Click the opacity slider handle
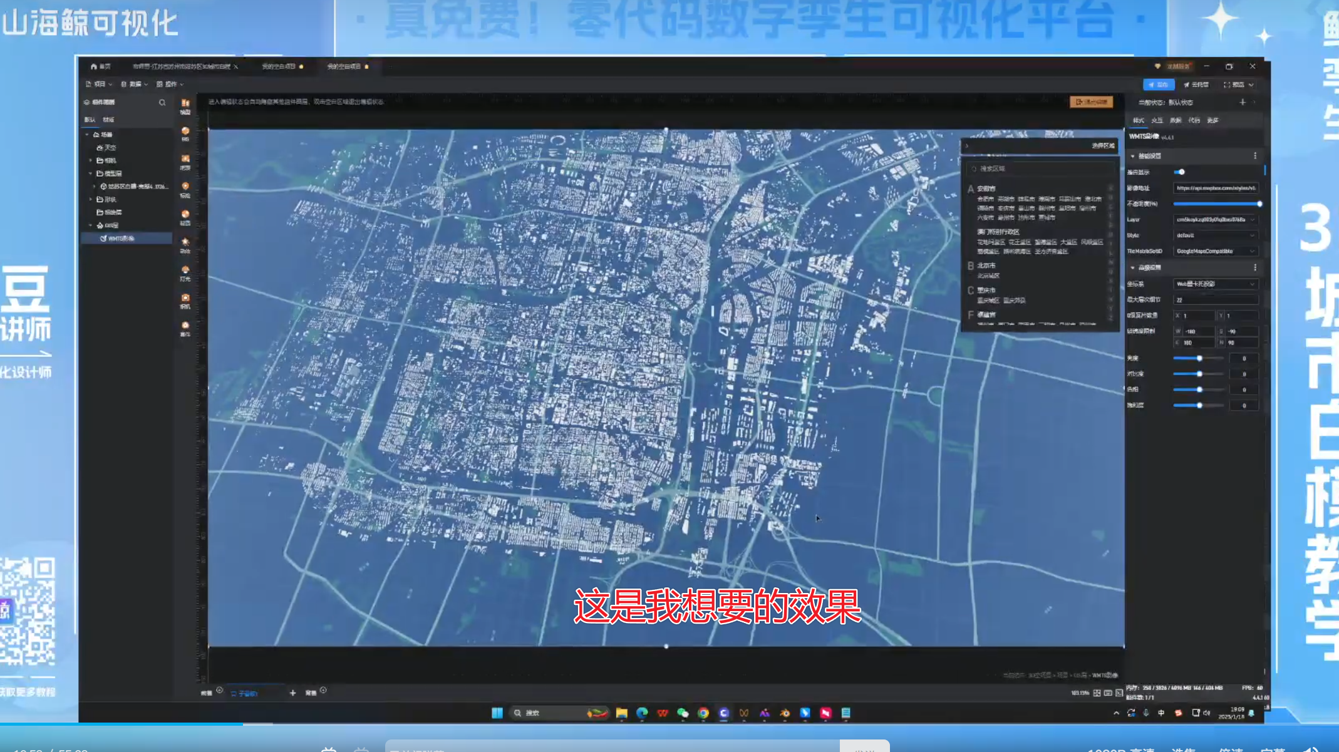Screen dimensions: 1339x752 click(x=1259, y=204)
